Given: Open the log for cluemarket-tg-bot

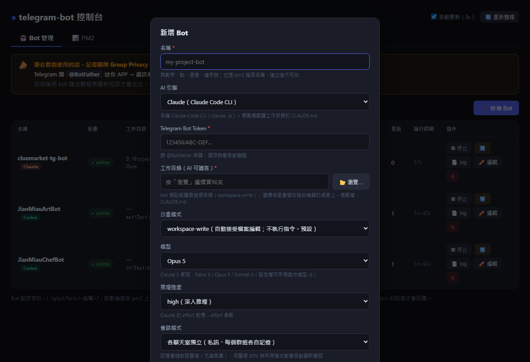Looking at the screenshot, I should point(459,162).
